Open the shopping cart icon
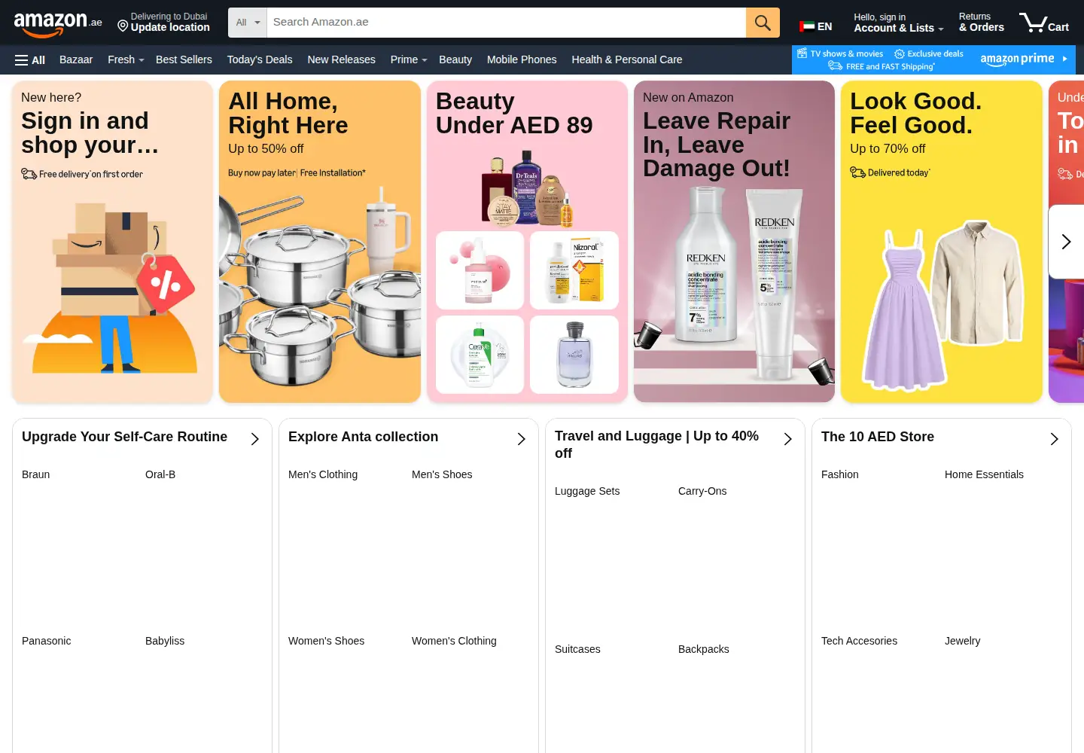 (x=1043, y=23)
